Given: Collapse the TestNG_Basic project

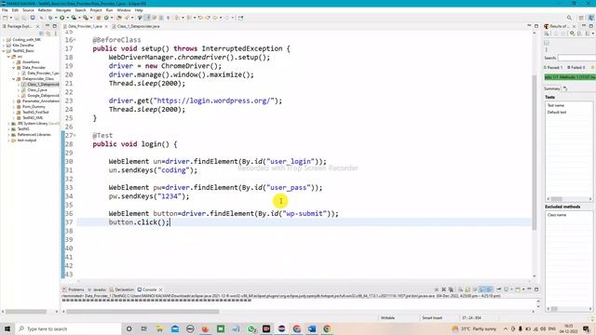Looking at the screenshot, I should pos(4,50).
